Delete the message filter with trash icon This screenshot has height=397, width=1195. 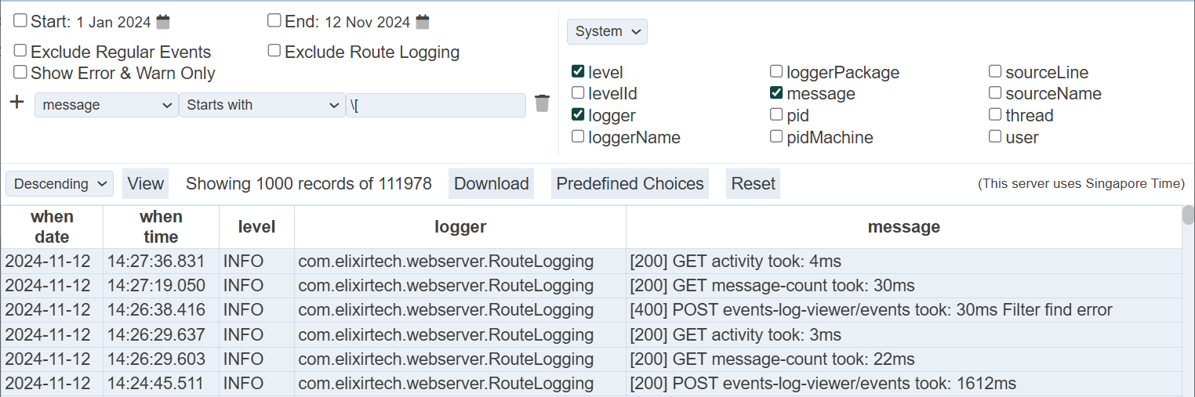[542, 103]
